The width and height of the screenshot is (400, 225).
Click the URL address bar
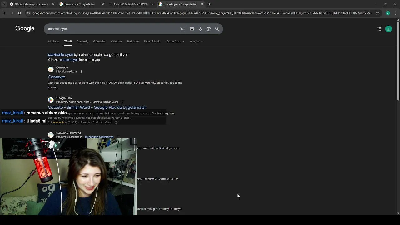coord(202,13)
